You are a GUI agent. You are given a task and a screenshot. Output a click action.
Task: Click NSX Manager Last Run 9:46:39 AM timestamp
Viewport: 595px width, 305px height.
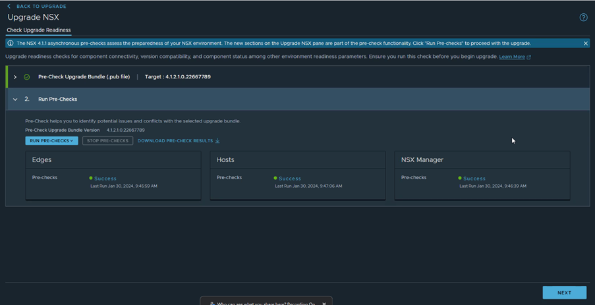tap(493, 186)
